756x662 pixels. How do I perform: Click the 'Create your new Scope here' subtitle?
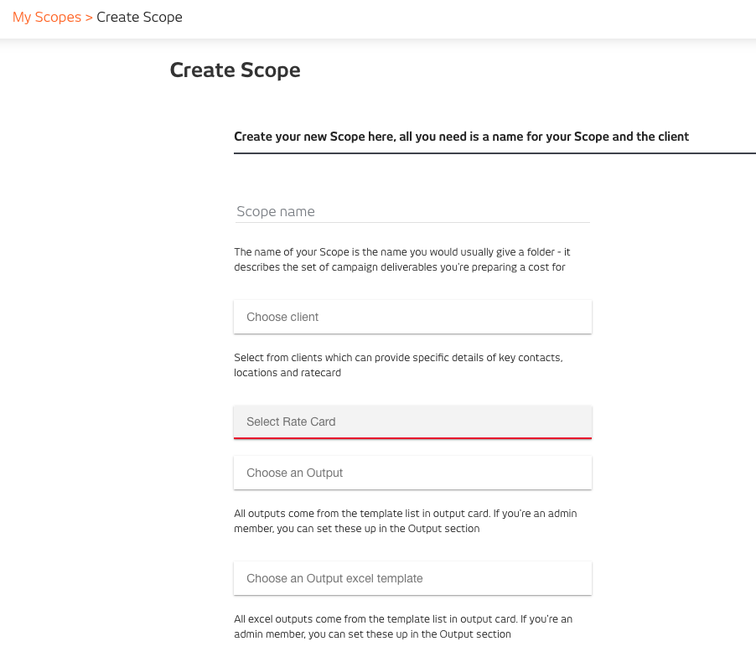[462, 137]
